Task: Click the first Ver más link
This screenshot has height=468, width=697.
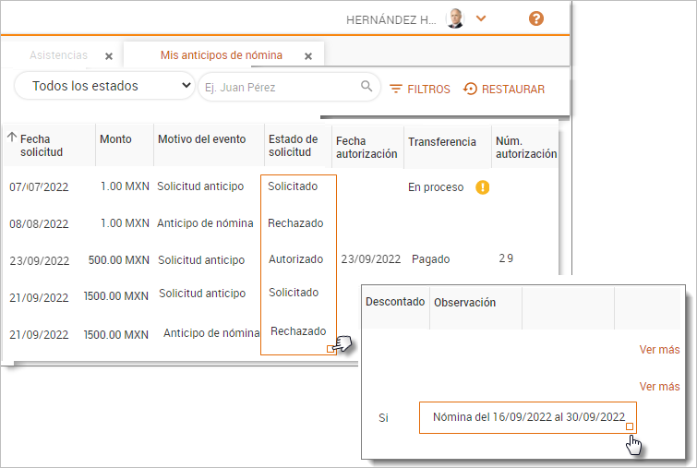Action: tap(659, 350)
